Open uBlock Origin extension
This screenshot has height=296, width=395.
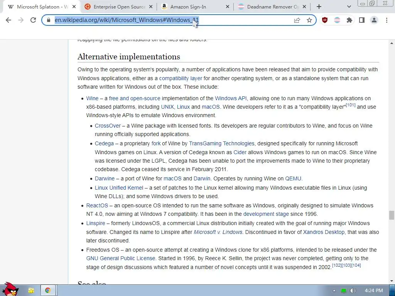pos(325,20)
